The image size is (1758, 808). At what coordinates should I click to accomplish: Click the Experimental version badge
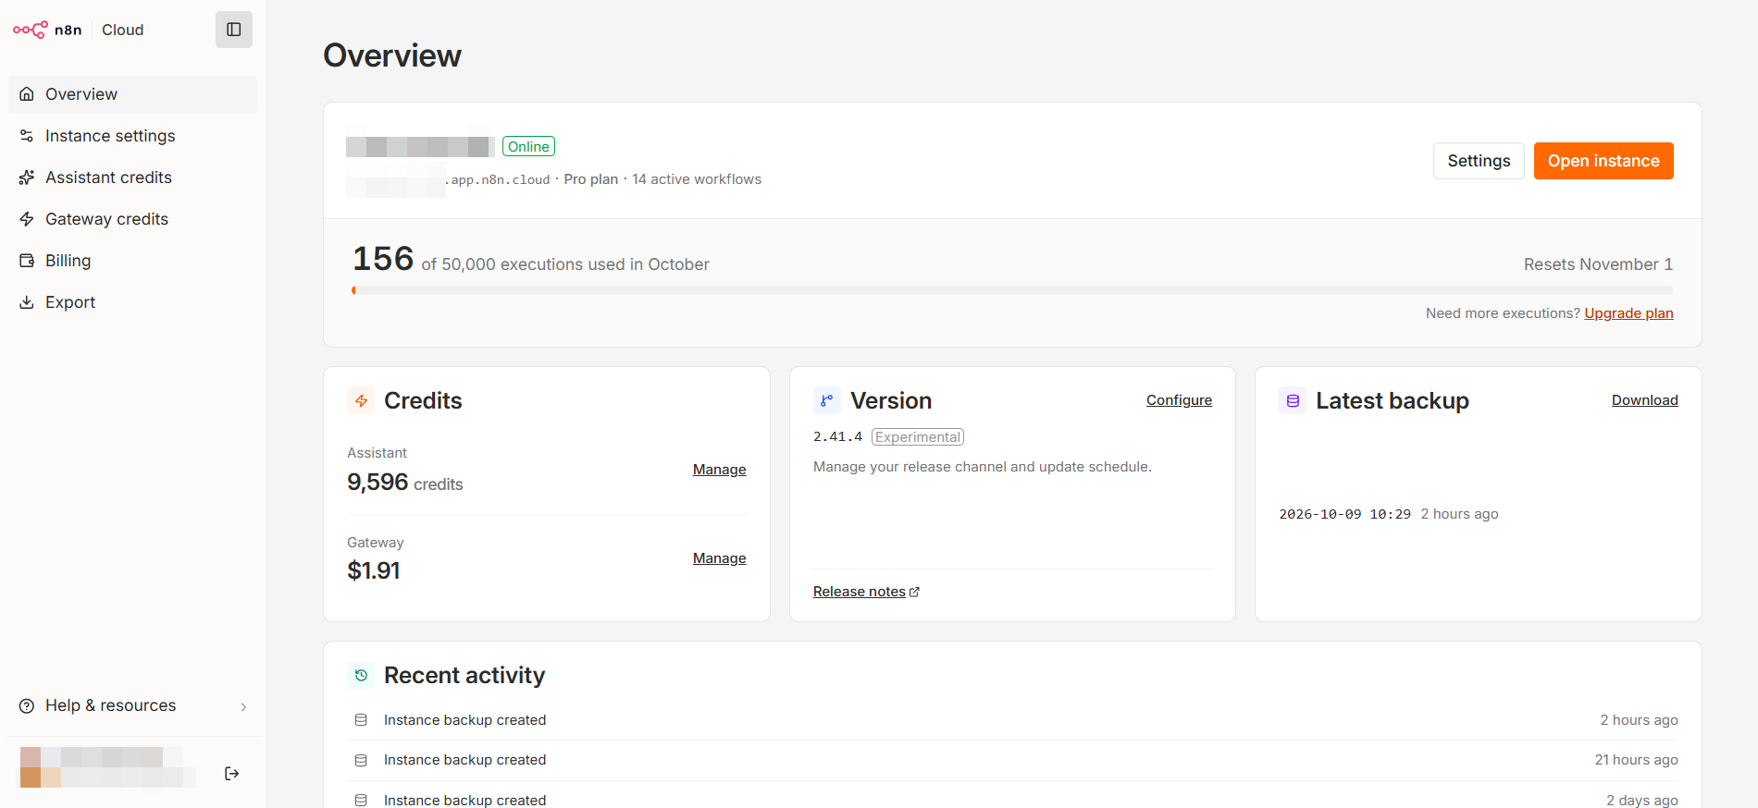tap(918, 437)
